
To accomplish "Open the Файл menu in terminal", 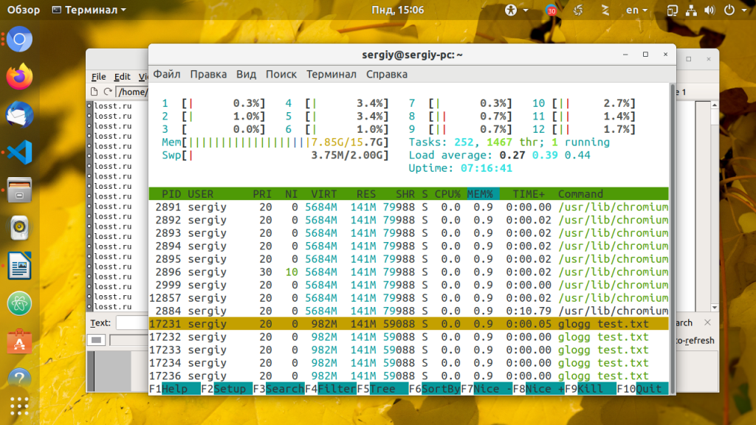I will pyautogui.click(x=167, y=75).
